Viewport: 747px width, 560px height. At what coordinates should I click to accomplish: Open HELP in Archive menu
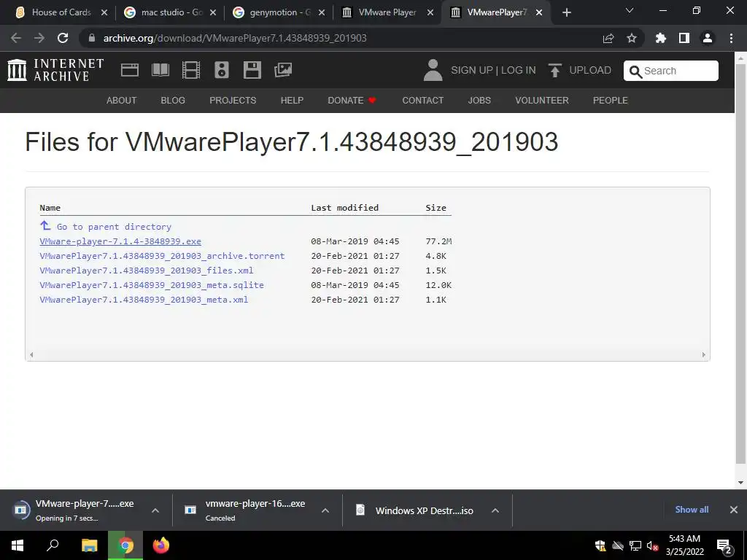[292, 101]
